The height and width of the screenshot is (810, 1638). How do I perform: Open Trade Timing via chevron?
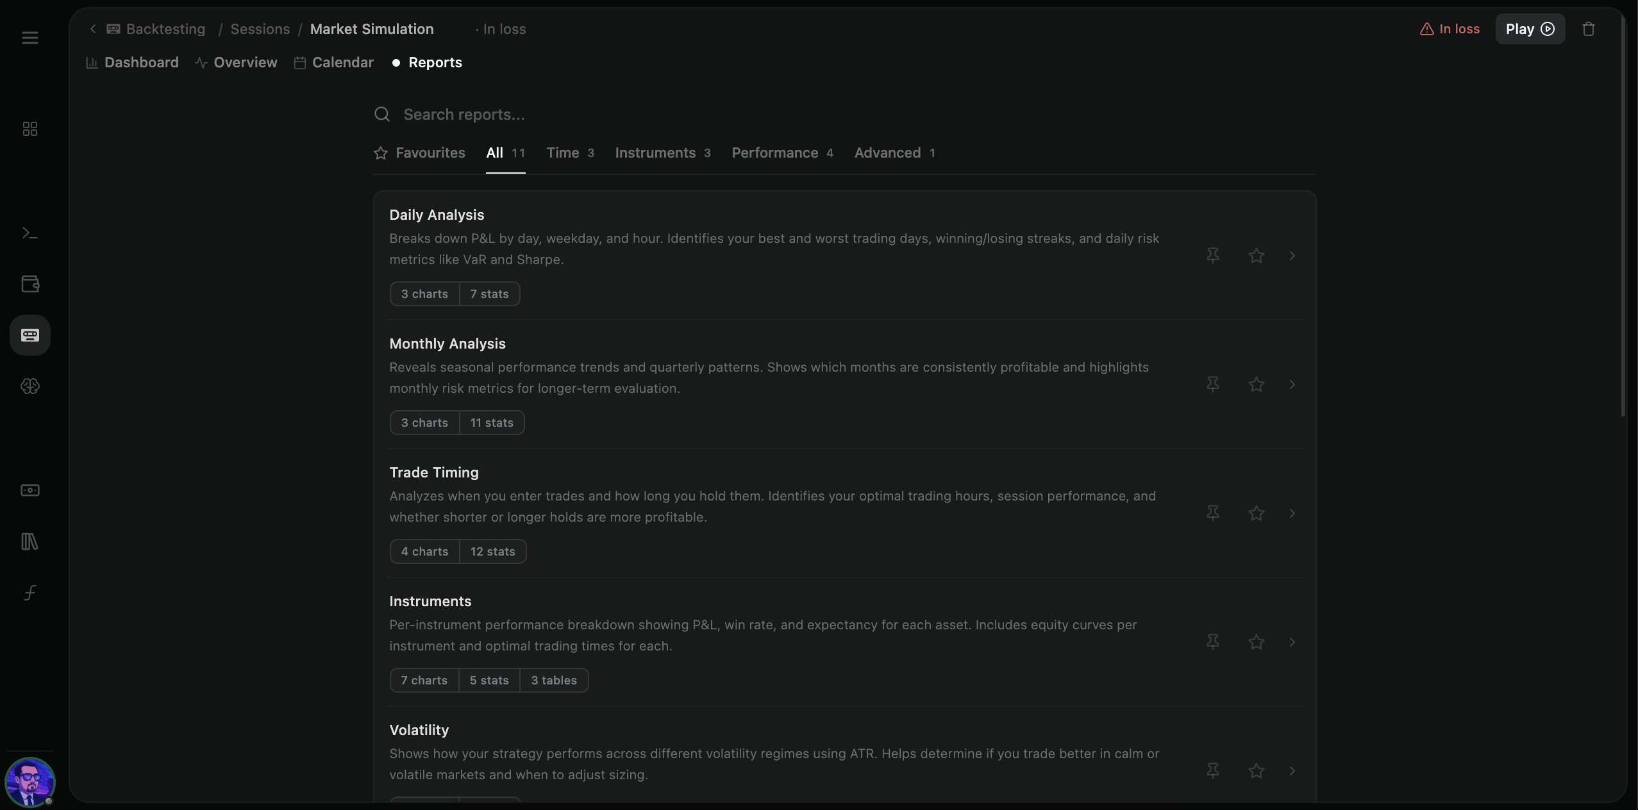[1292, 513]
